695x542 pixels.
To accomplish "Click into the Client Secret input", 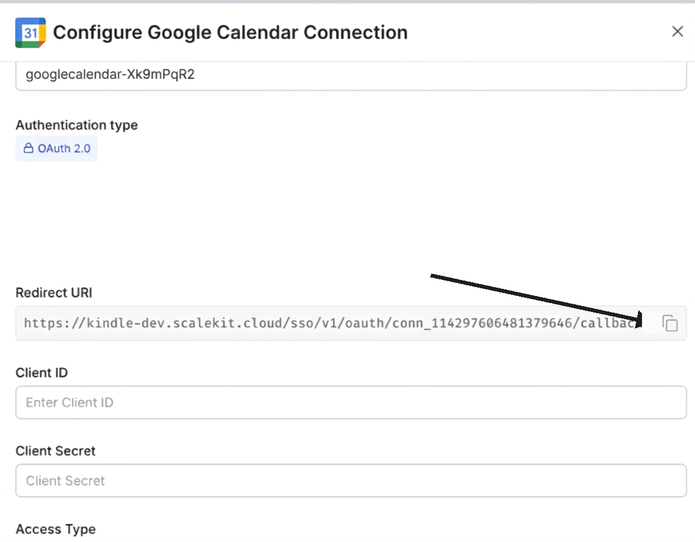I will click(351, 481).
